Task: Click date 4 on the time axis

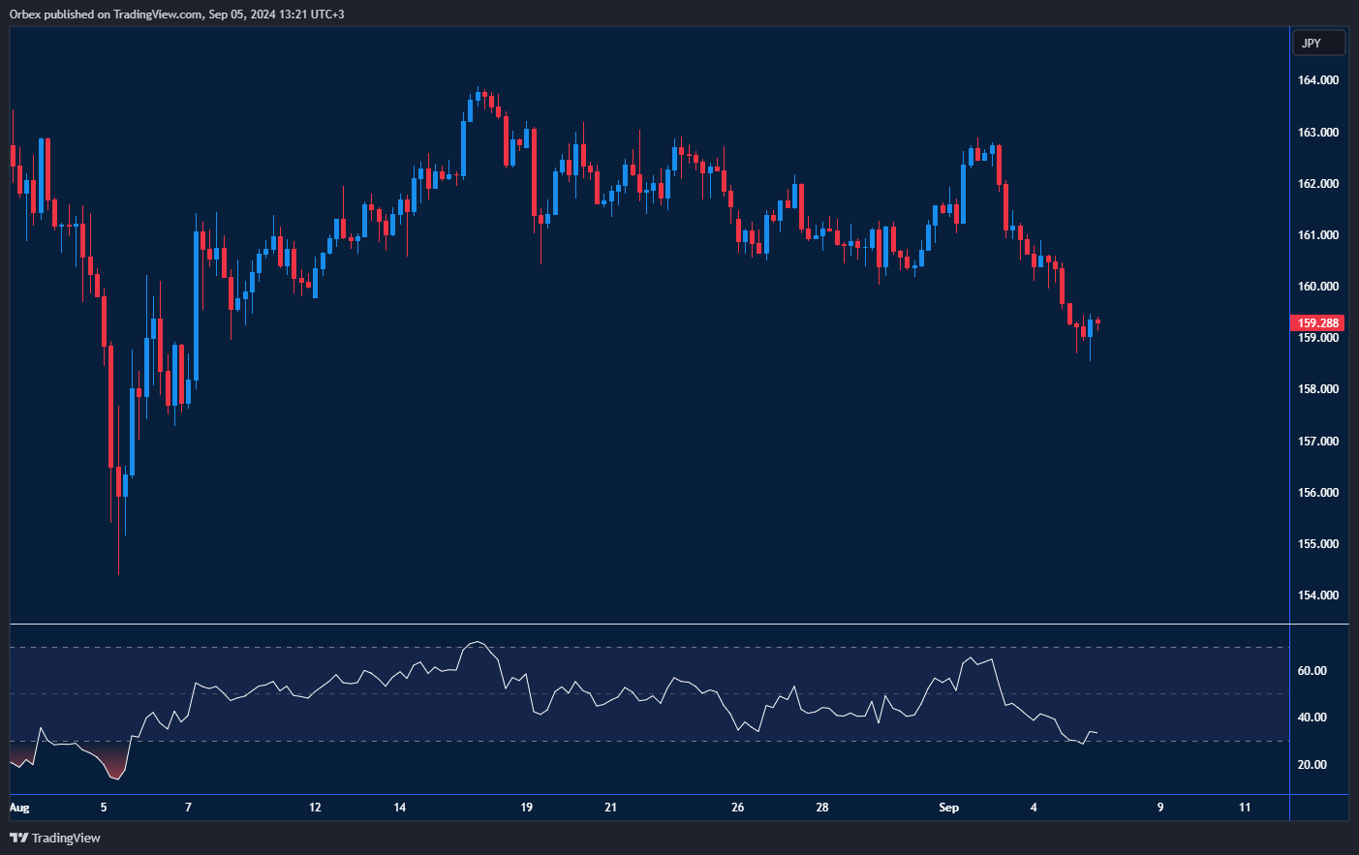Action: [x=1034, y=808]
